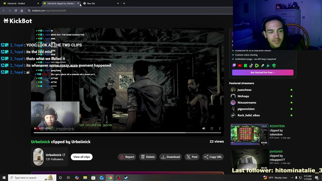This screenshot has width=322, height=181.
Task: Click the pill-shaped platform icon
Action: [x=263, y=66]
